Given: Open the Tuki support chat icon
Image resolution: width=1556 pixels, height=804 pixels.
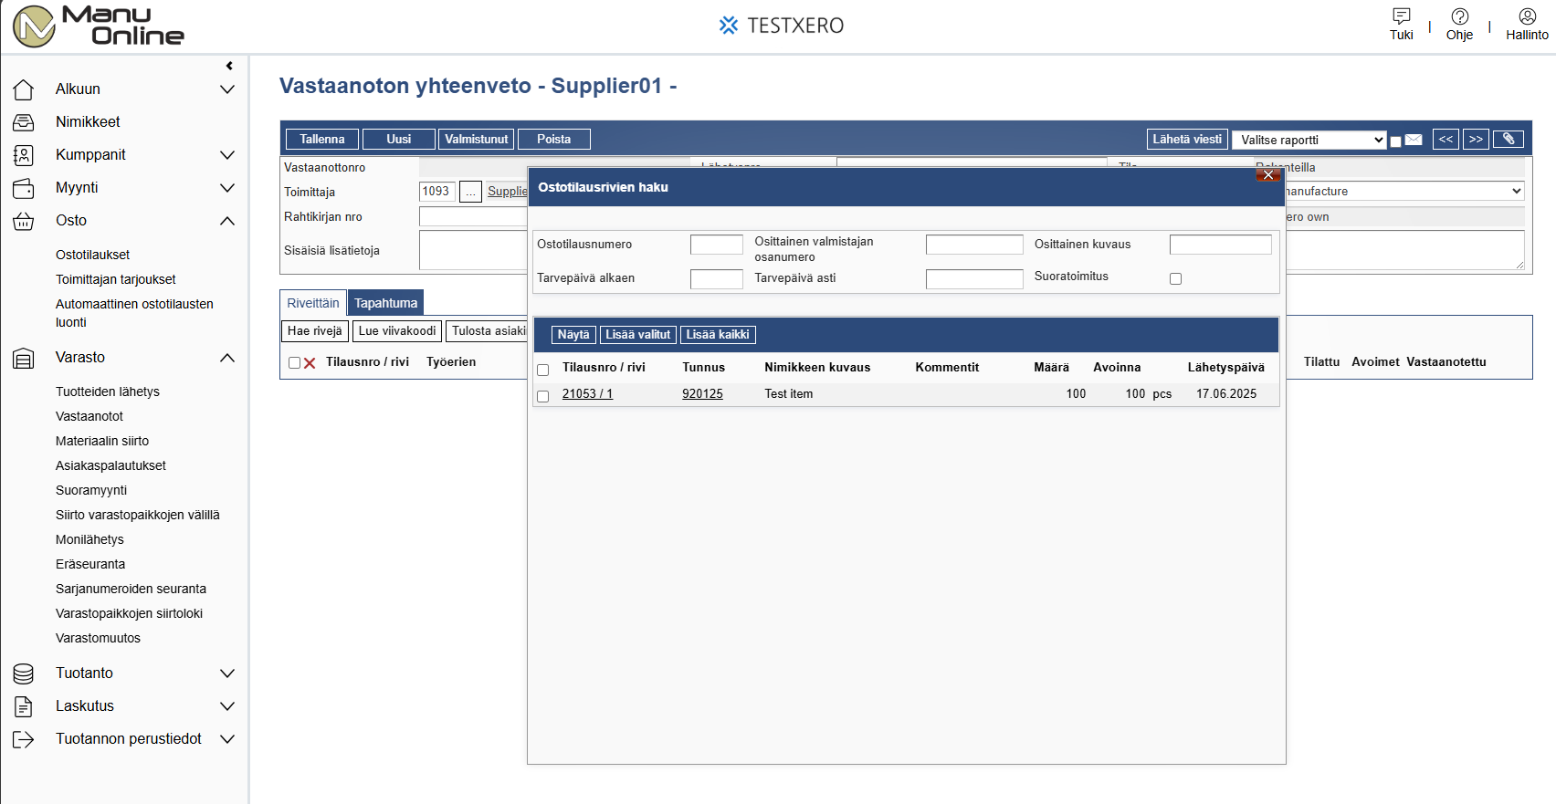Looking at the screenshot, I should (1401, 16).
